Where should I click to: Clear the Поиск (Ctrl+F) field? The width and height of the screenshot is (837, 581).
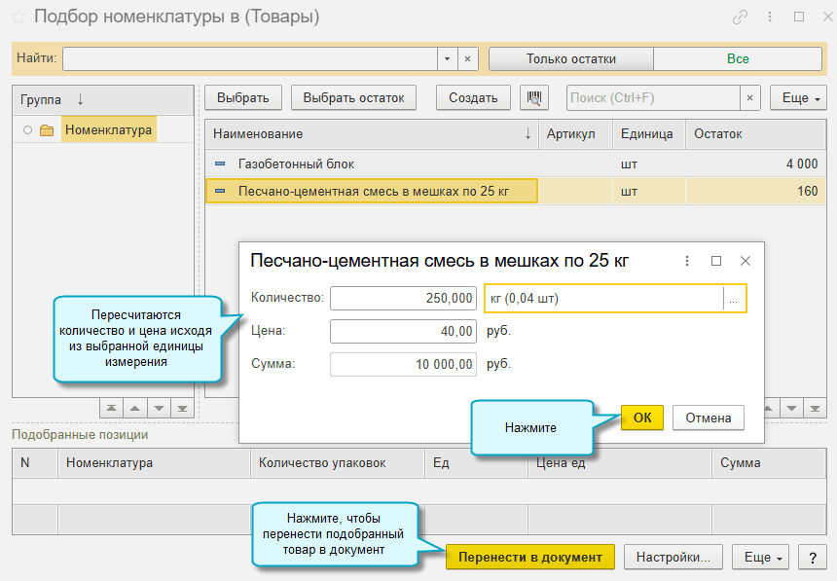pos(750,97)
